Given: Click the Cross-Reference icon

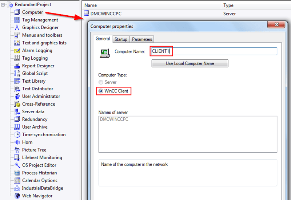Looking at the screenshot, I should click(17, 104).
